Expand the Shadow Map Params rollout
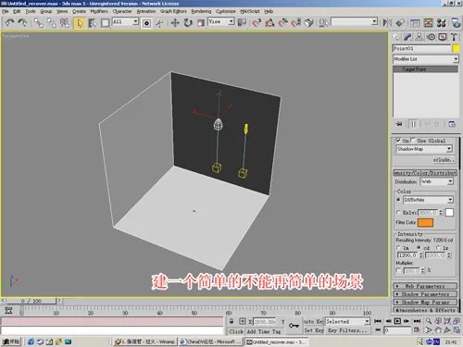 pos(425,302)
